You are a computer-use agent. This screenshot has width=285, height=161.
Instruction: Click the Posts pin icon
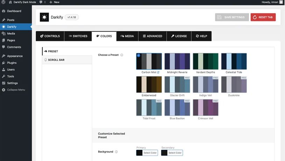(4, 20)
